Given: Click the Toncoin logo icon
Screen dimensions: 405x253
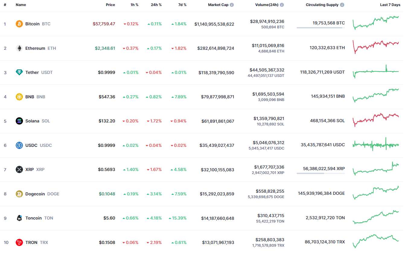Looking at the screenshot, I should pos(19,218).
